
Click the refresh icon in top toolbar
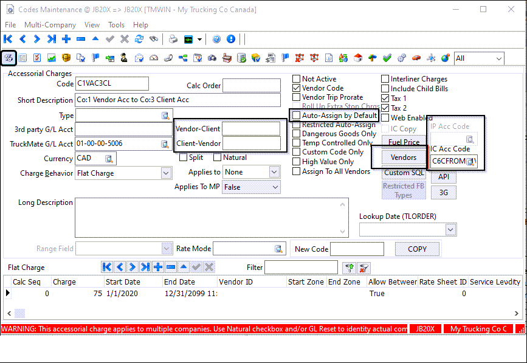(139, 39)
